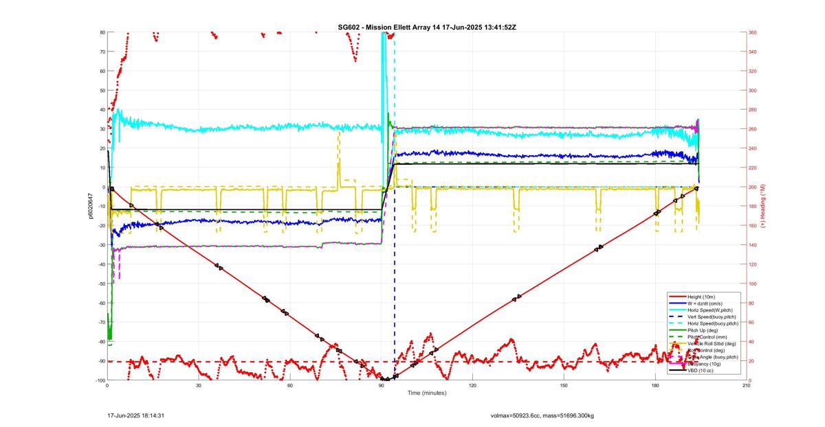Click the right heading axis tick '60'
825x427 pixels.
751,323
